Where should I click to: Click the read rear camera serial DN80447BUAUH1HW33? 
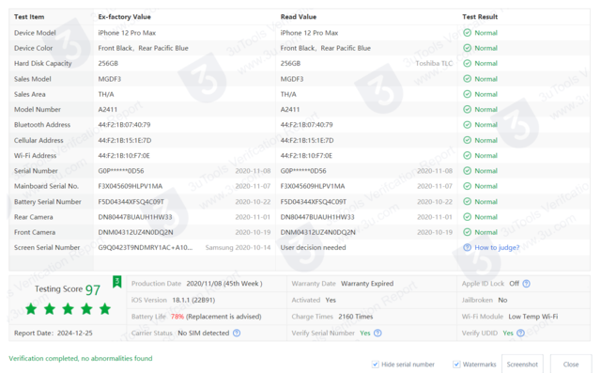[x=317, y=217]
